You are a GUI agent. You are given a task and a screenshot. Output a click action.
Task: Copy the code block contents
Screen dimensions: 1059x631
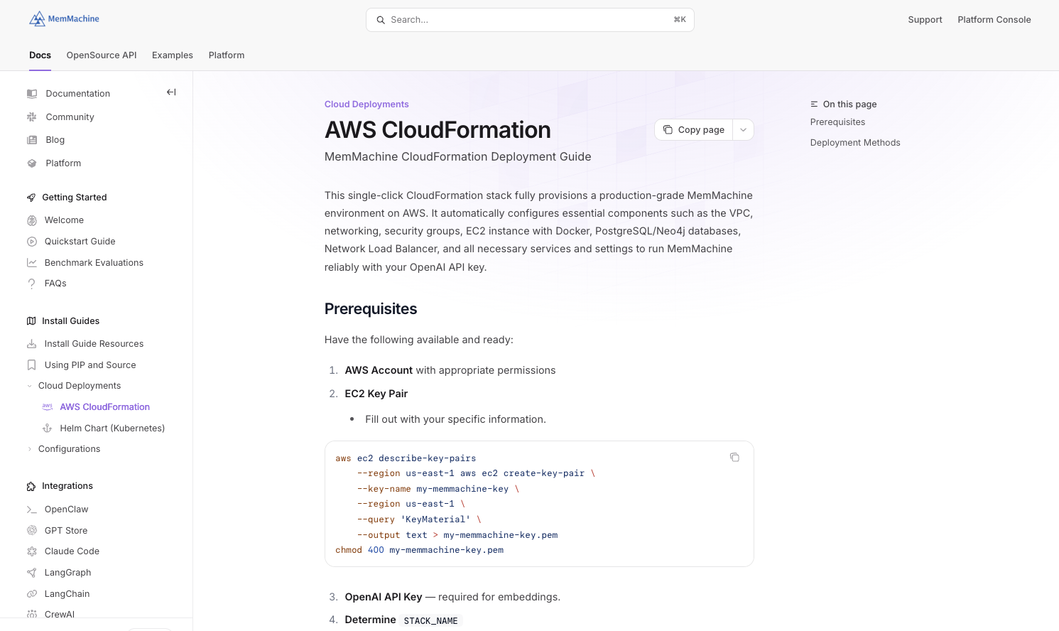(x=734, y=457)
